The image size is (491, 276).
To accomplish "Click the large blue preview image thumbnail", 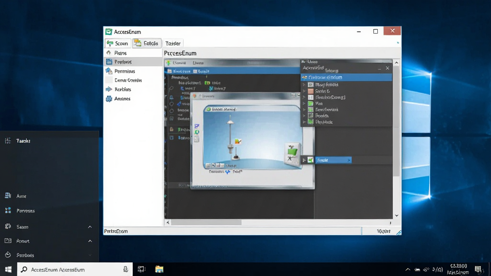I will click(x=253, y=137).
